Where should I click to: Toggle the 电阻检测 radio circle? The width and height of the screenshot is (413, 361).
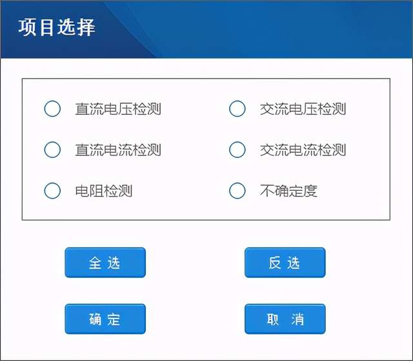click(x=52, y=191)
